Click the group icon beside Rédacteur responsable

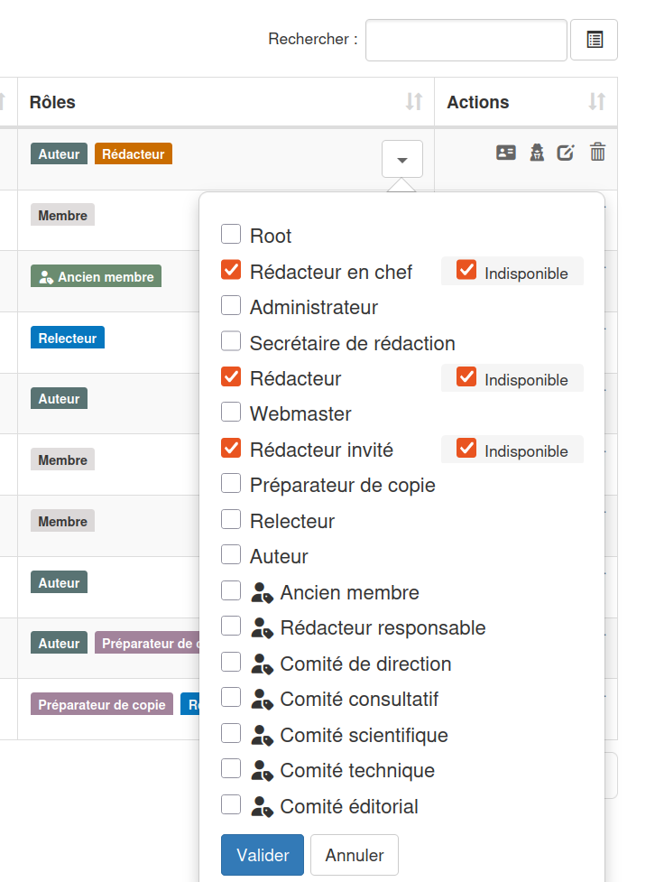coord(262,627)
